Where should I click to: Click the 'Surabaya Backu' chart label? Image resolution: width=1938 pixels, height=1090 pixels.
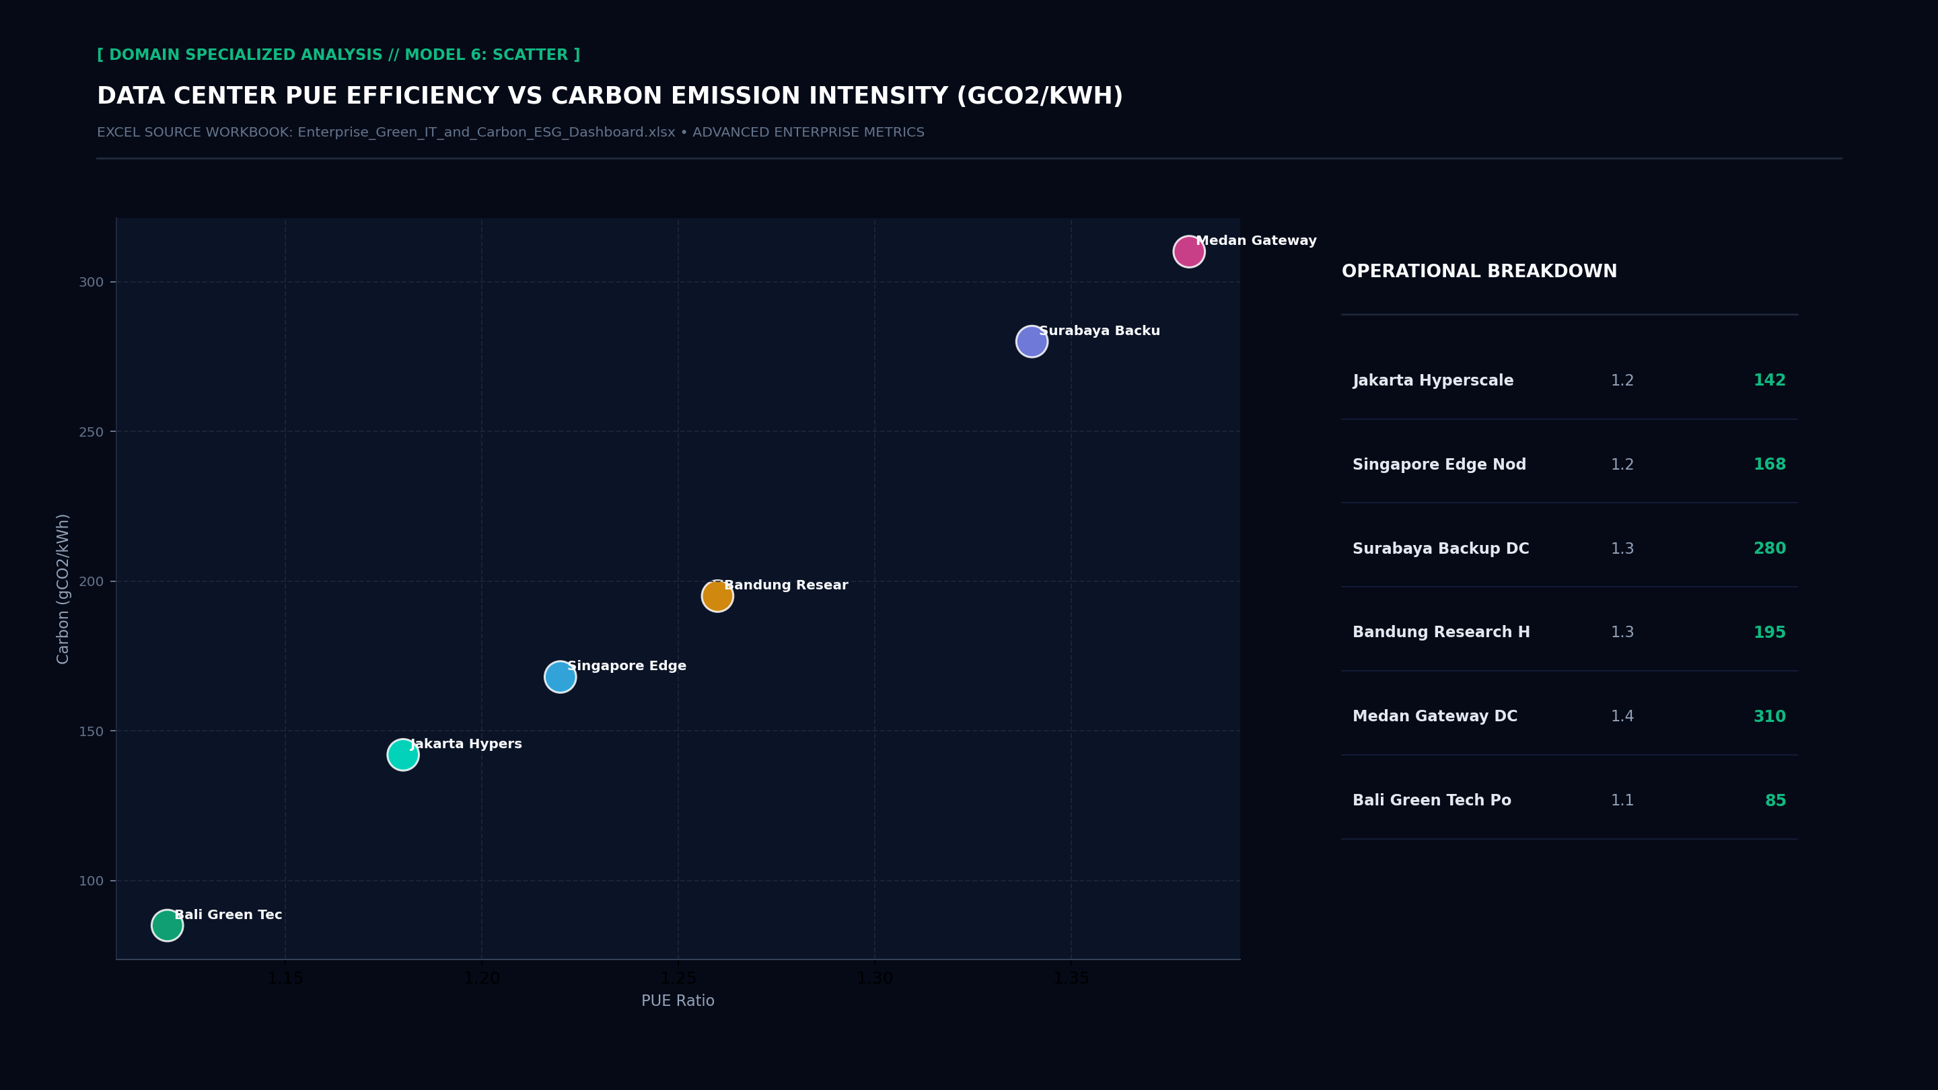pos(1099,331)
